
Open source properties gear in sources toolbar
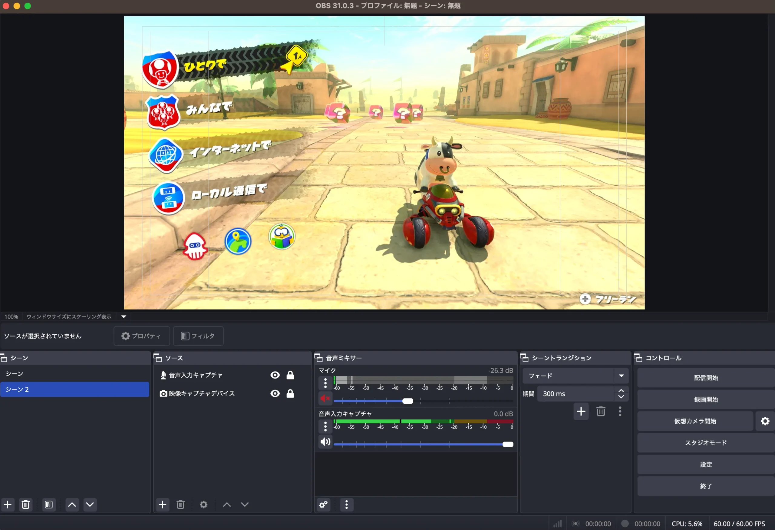pos(203,504)
